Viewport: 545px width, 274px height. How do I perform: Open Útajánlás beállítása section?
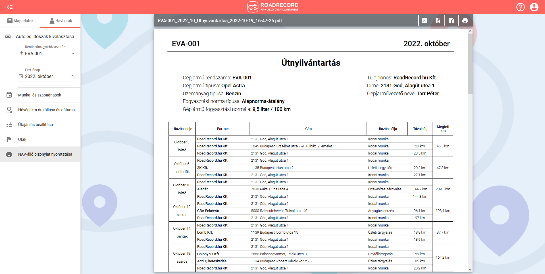pyautogui.click(x=40, y=125)
